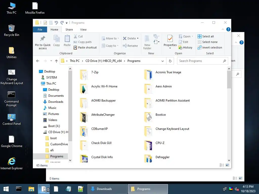259x194 pixels.
Task: Click Rename in Organize group
Action: tap(130, 46)
